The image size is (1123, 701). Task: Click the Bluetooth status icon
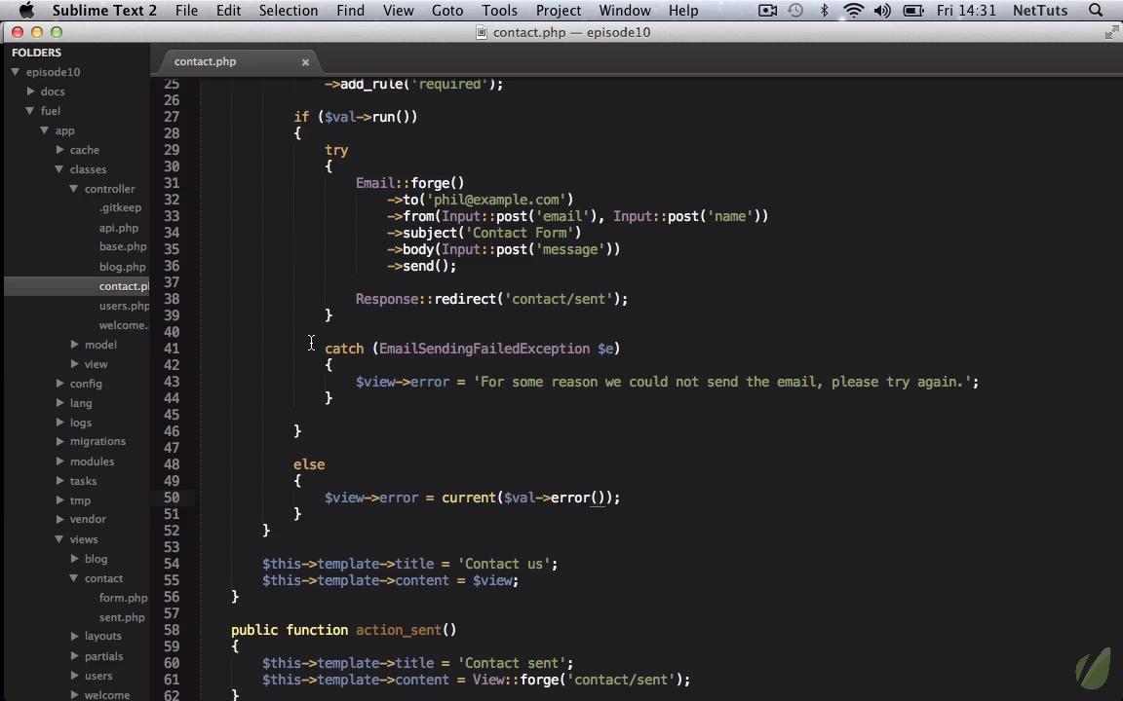825,10
